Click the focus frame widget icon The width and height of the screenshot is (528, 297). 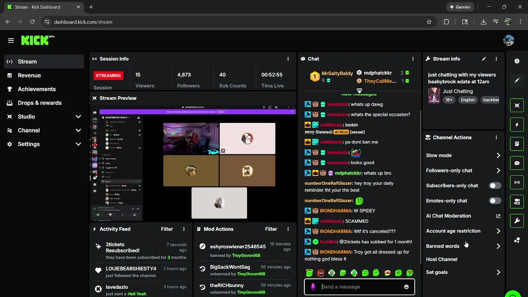point(517,105)
